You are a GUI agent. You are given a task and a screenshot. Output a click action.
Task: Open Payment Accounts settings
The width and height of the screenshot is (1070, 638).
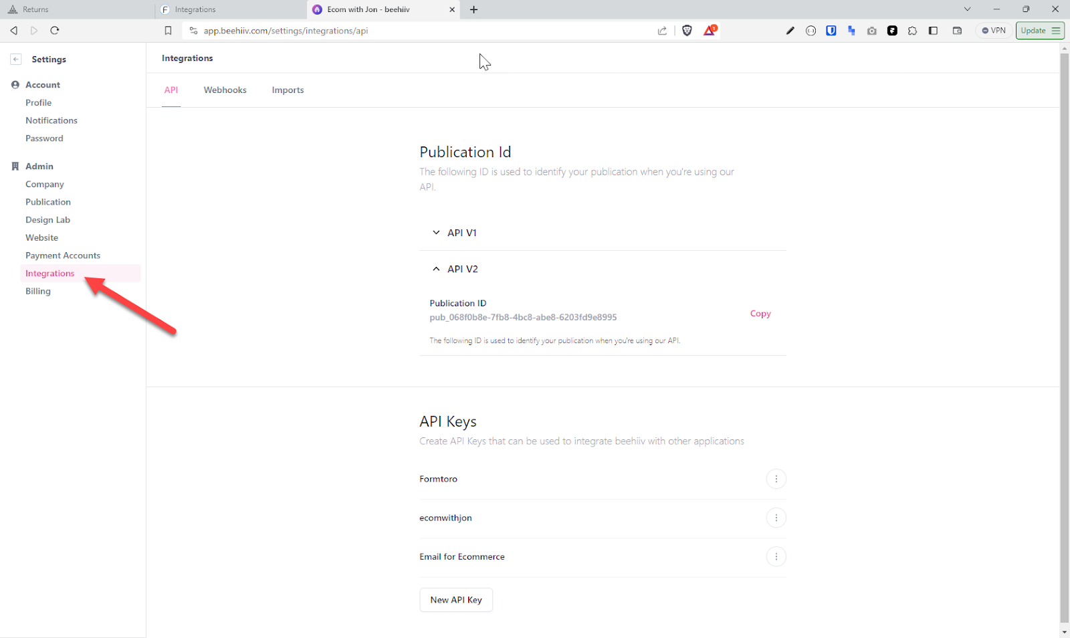[x=63, y=255]
